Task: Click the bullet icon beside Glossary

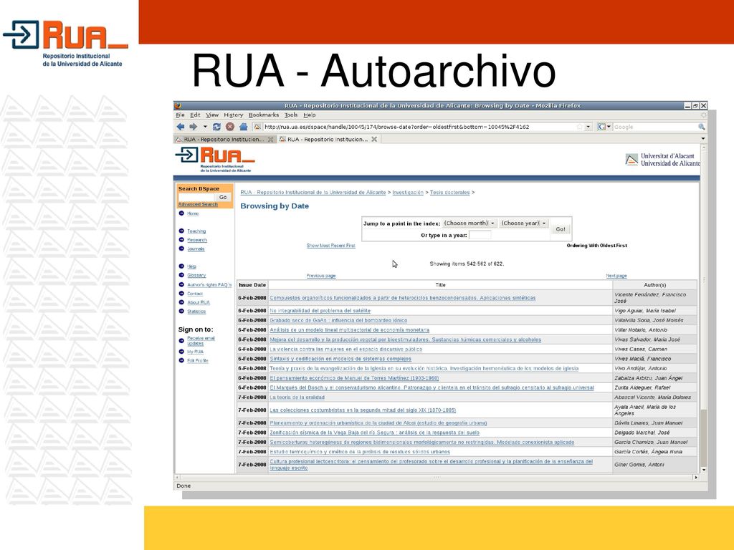Action: tap(181, 276)
